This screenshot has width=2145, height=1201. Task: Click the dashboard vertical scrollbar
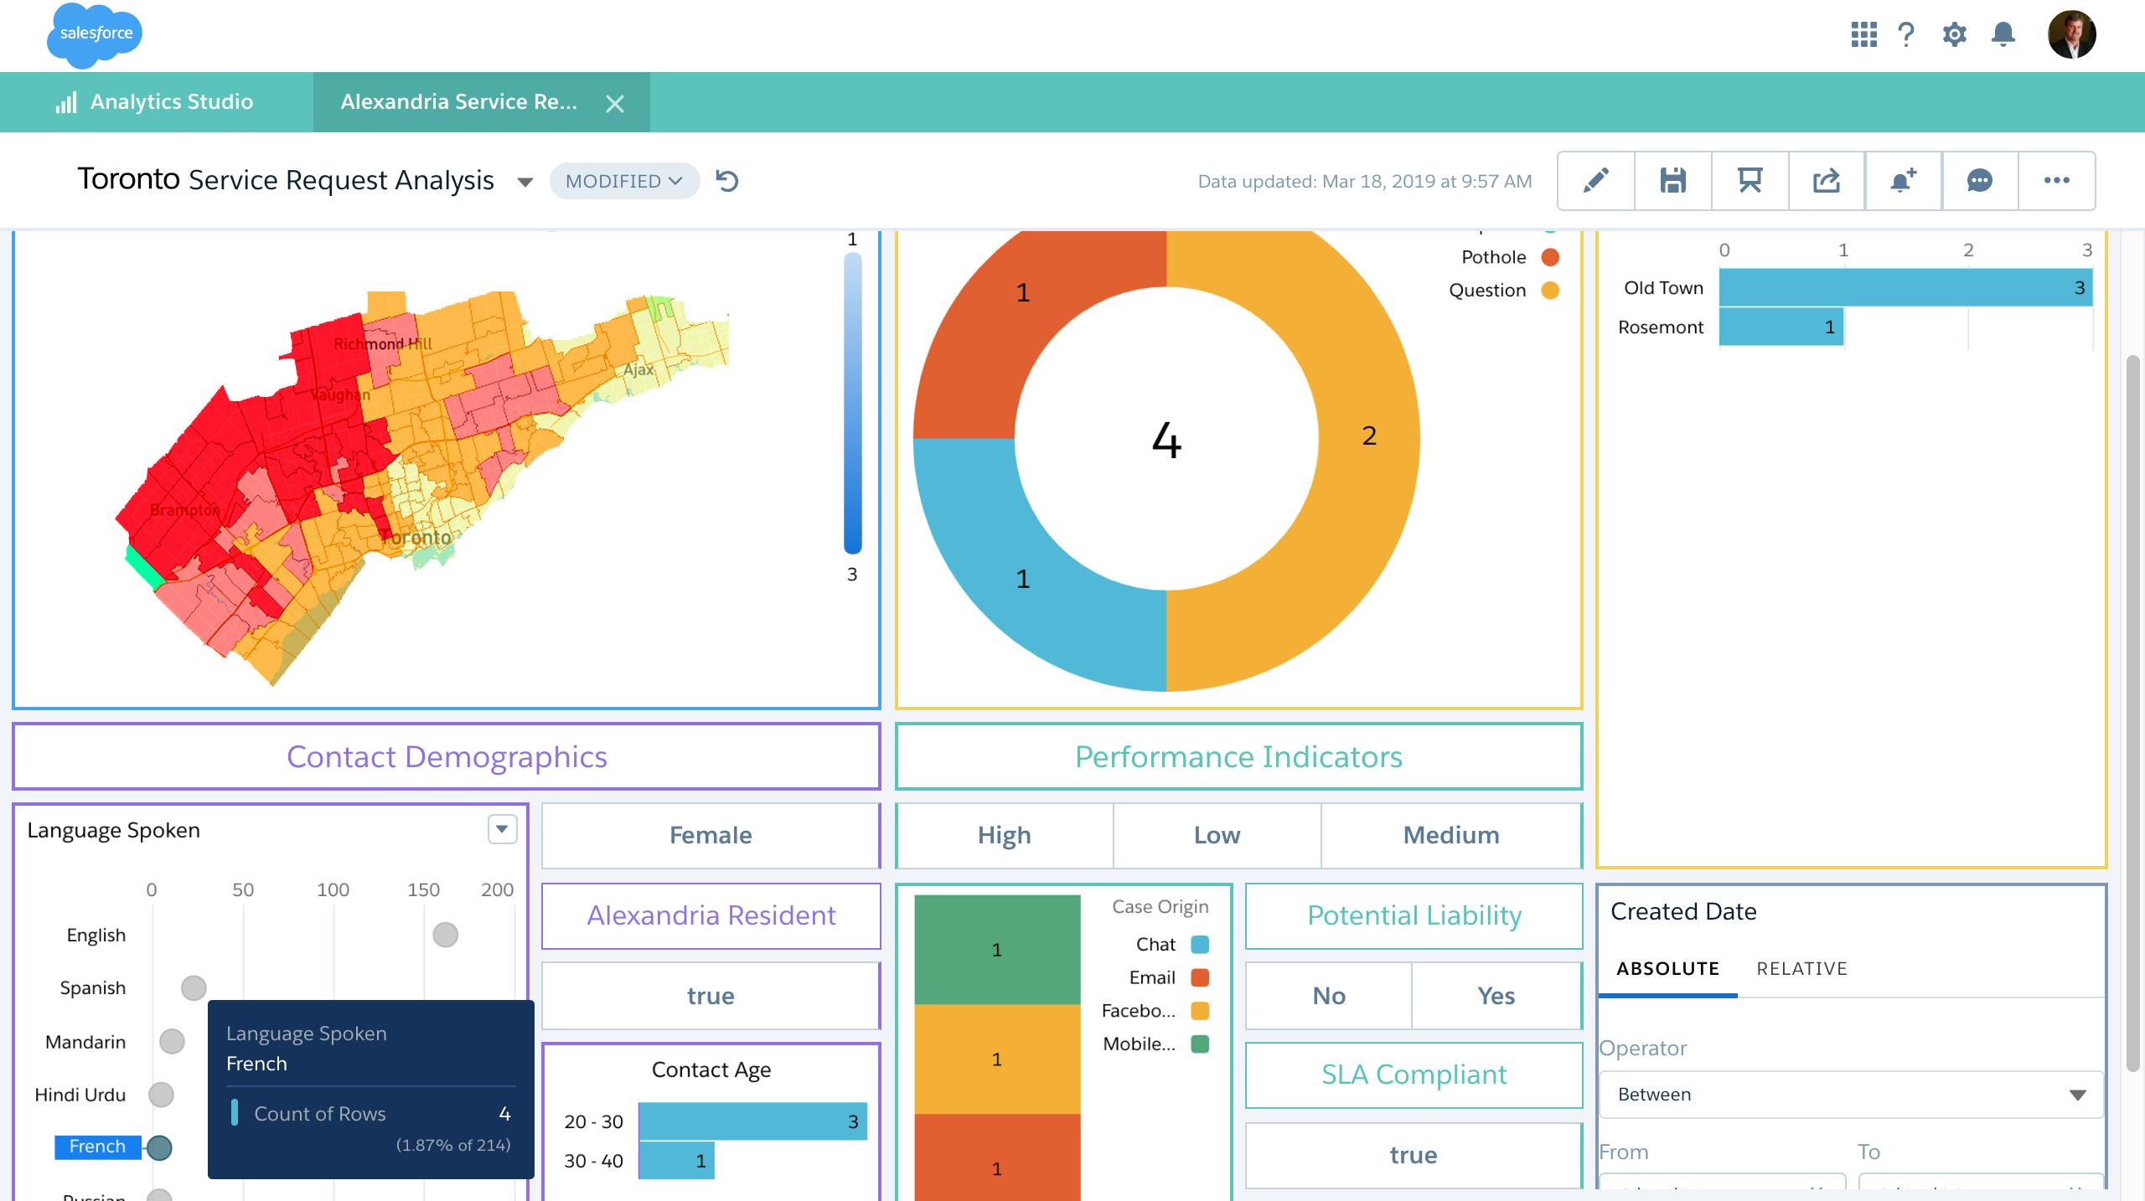pos(2133,714)
